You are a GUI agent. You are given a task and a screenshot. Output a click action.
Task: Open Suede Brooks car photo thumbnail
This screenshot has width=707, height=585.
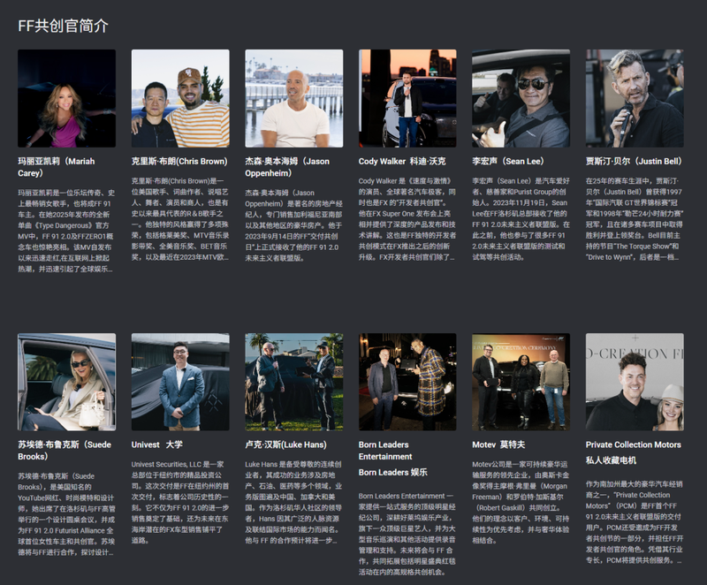(67, 382)
